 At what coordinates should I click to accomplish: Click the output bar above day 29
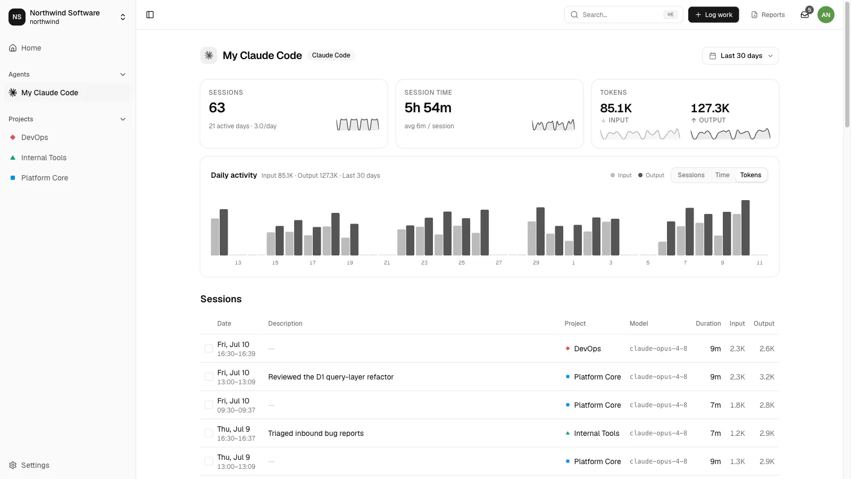coord(540,232)
